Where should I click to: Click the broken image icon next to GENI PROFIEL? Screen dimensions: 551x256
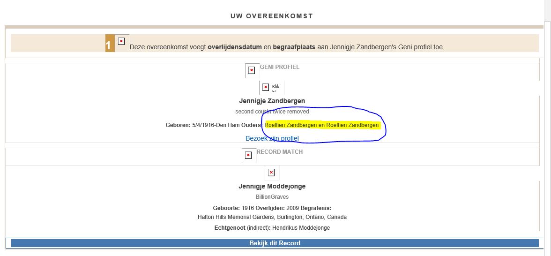tap(252, 70)
